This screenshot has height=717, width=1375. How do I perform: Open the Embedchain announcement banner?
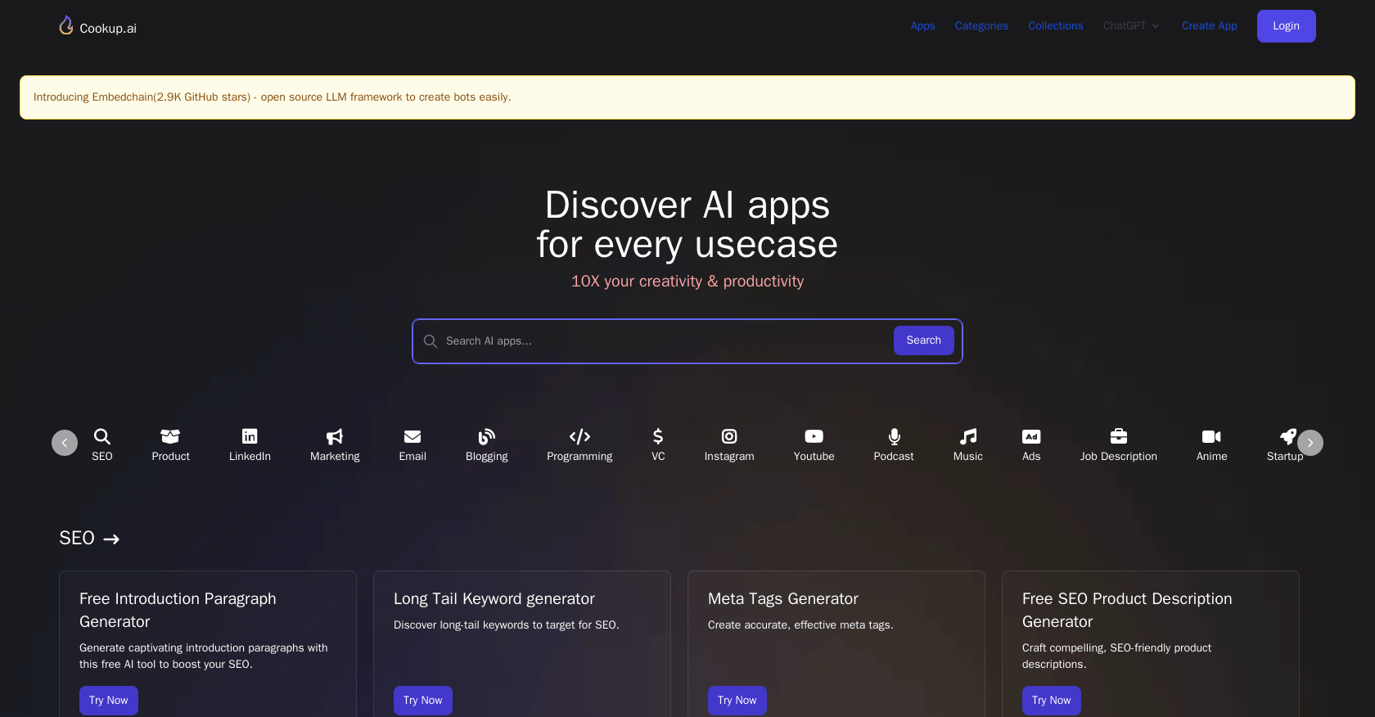point(272,97)
